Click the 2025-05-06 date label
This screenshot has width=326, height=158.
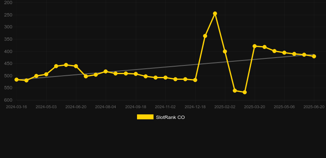284,107
